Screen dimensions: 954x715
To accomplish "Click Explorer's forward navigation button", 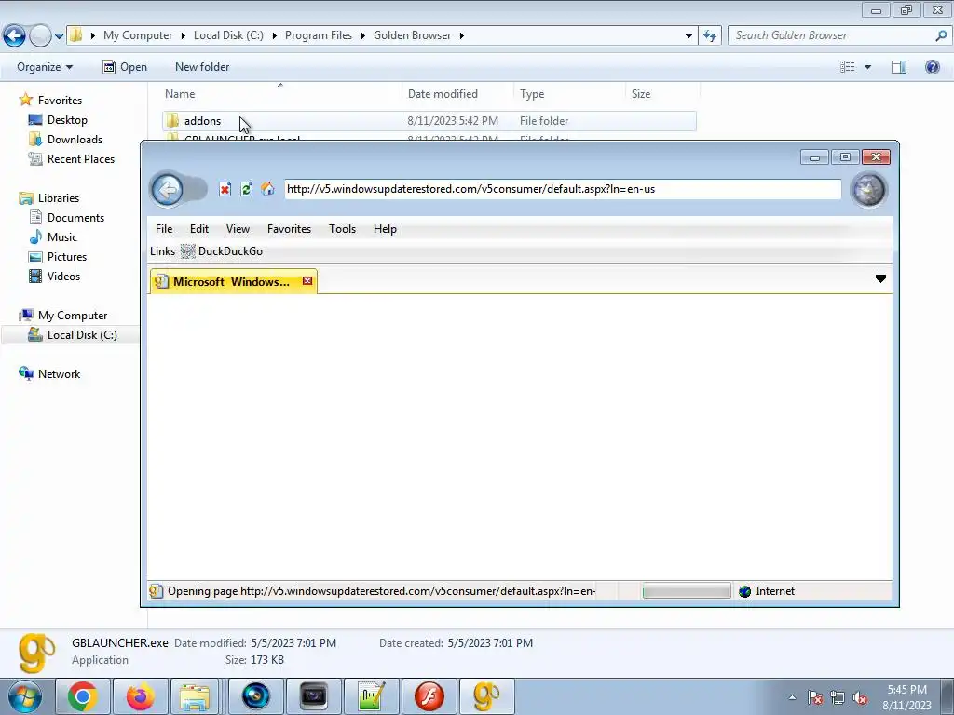I will [x=40, y=35].
